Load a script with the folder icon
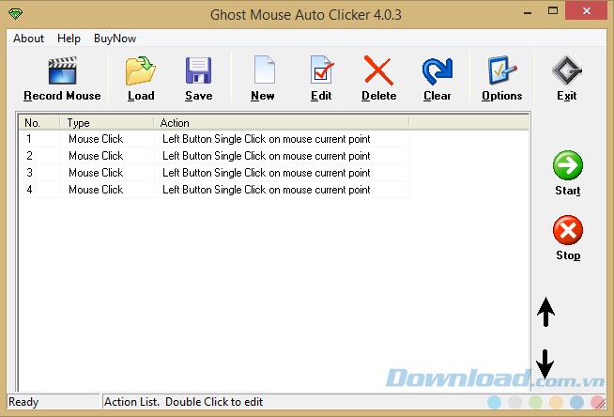 point(141,70)
